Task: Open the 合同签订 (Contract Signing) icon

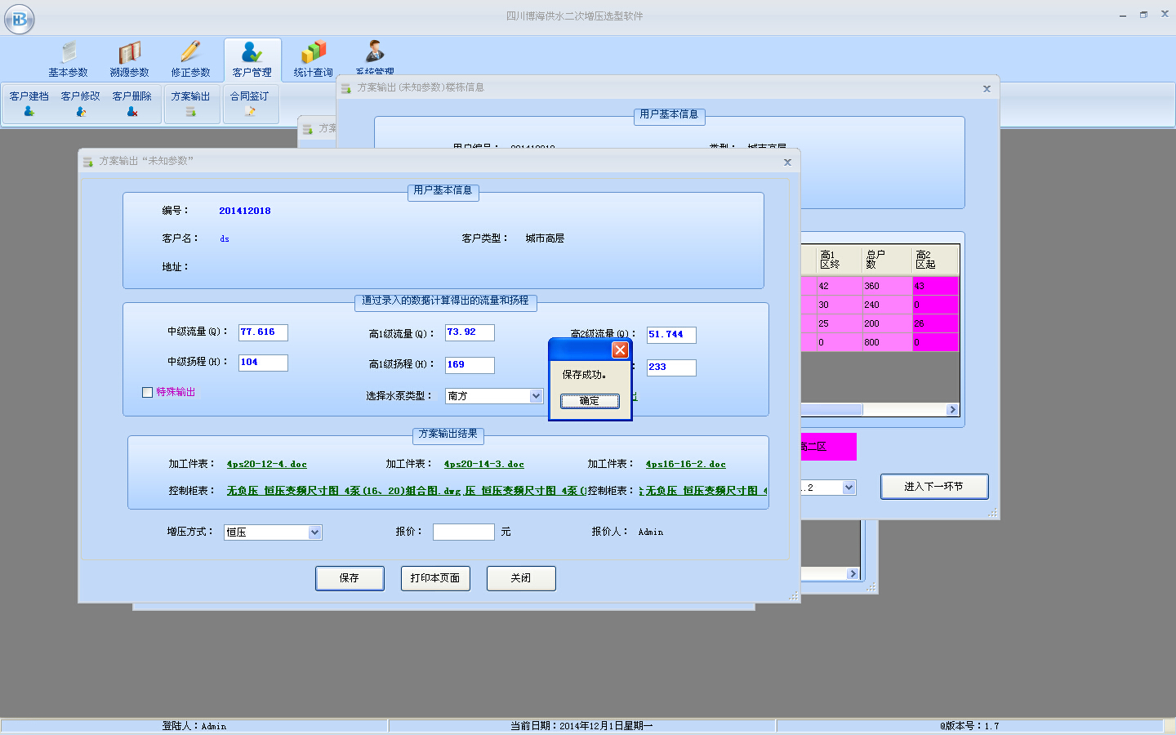Action: (251, 104)
